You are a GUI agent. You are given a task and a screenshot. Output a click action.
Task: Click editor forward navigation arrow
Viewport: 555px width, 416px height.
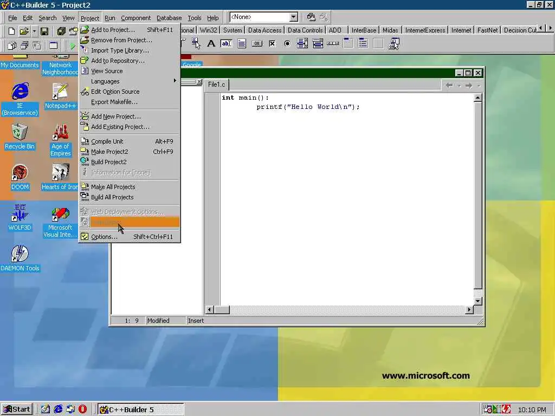pos(469,85)
